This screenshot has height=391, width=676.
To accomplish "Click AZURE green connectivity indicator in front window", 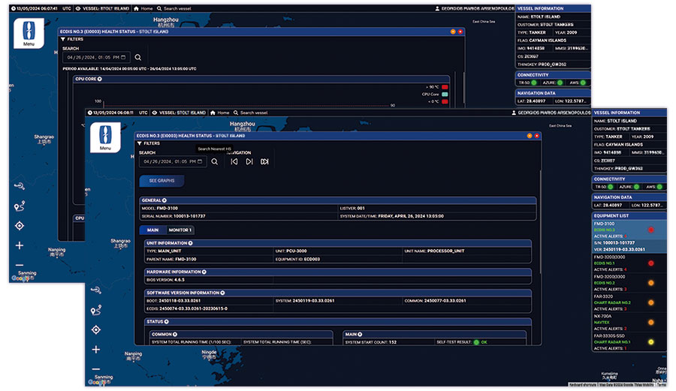I will click(636, 187).
